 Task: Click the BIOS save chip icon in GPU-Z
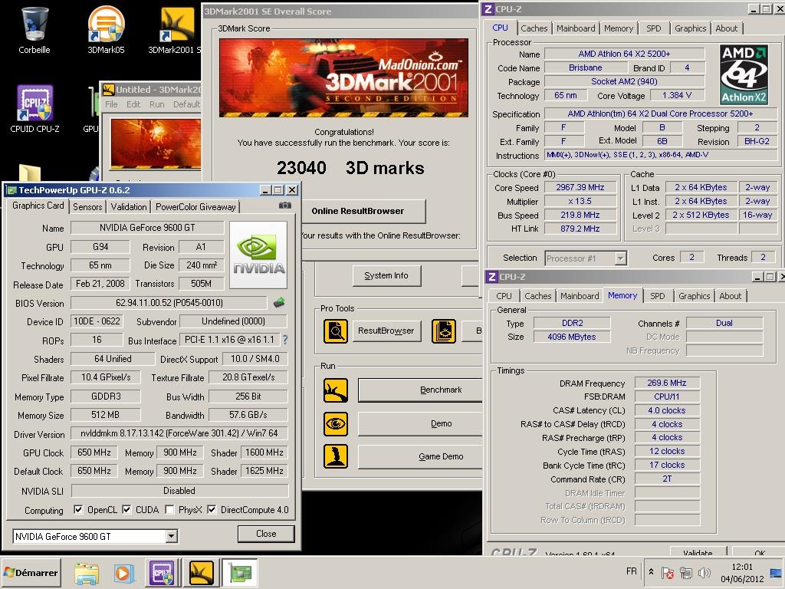point(279,302)
